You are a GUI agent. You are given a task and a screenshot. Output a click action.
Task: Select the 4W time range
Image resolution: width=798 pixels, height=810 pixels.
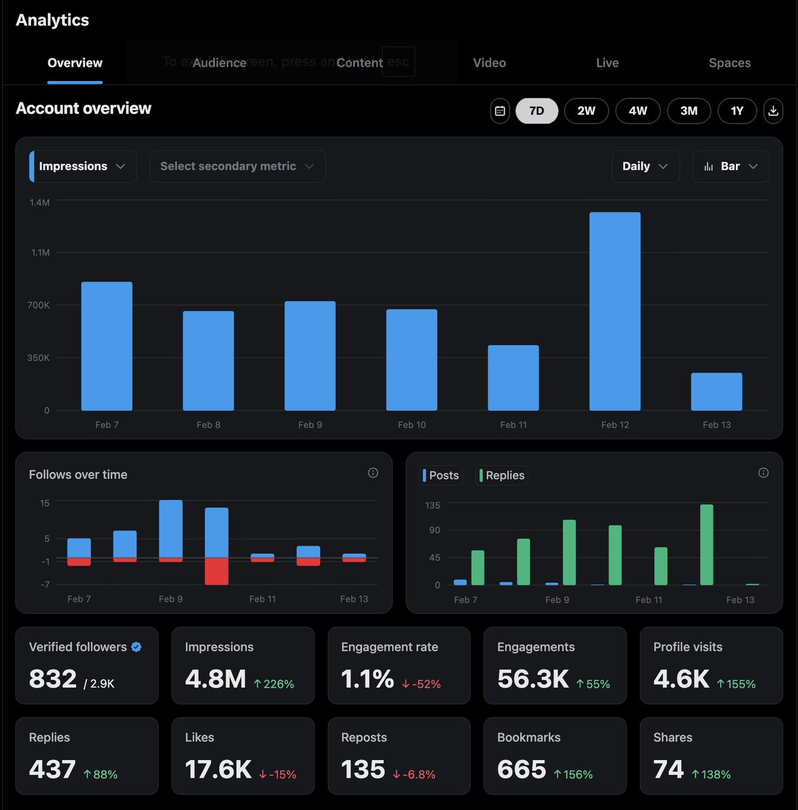click(x=638, y=111)
